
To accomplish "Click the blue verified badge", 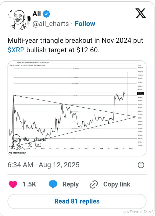I will point(46,14).
